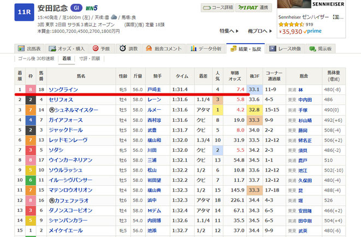Switch to the 予想 tab
This screenshot has height=237, width=361.
[x=102, y=49]
